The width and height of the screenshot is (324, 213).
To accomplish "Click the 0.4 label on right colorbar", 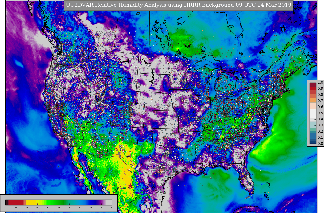I will [320, 119].
